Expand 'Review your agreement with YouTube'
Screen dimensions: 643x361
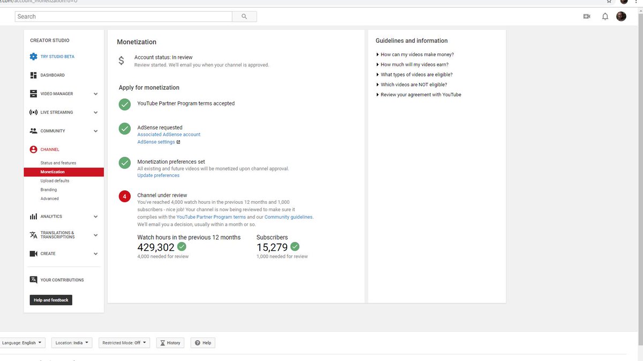coord(418,95)
